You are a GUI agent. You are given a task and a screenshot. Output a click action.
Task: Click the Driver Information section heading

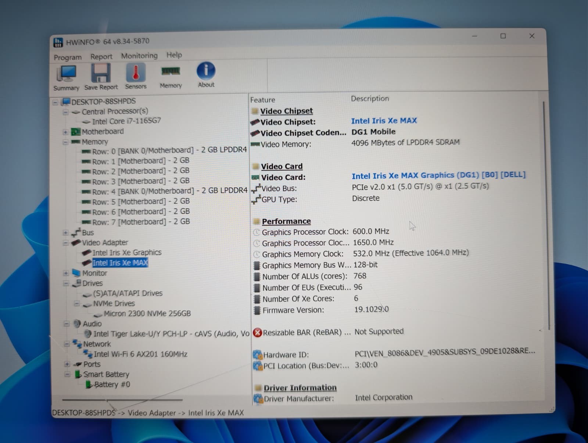300,387
